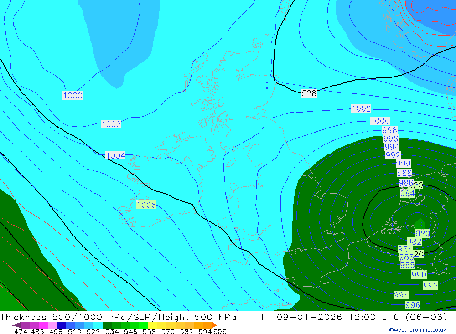Viewport: 456px width, 334px height.
Task: Click the 988 isobar label north of the low
Action: point(404,173)
